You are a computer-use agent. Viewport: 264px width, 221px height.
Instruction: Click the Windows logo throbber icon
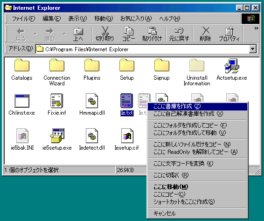(x=250, y=19)
